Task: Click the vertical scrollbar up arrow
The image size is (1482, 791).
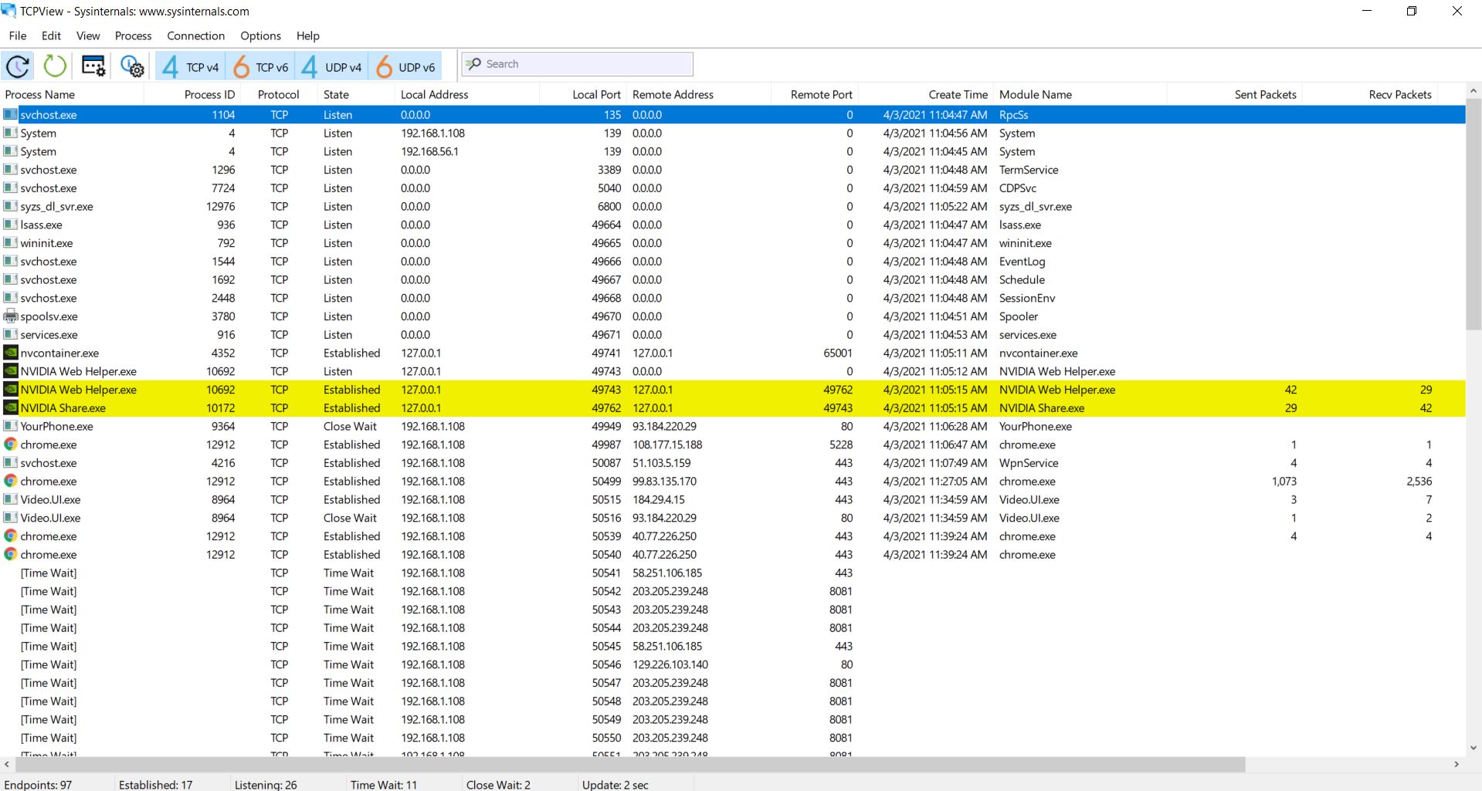Action: point(1474,90)
